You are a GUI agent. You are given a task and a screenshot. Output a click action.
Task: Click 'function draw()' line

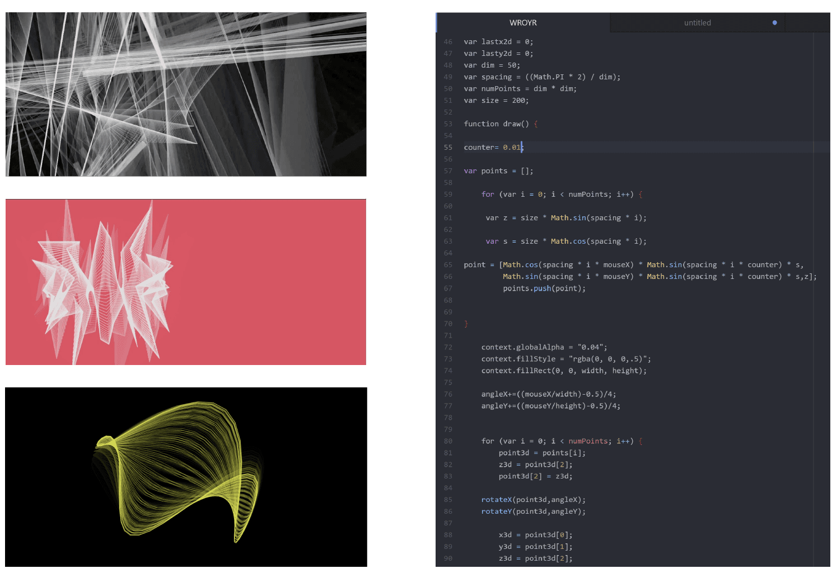coord(501,124)
